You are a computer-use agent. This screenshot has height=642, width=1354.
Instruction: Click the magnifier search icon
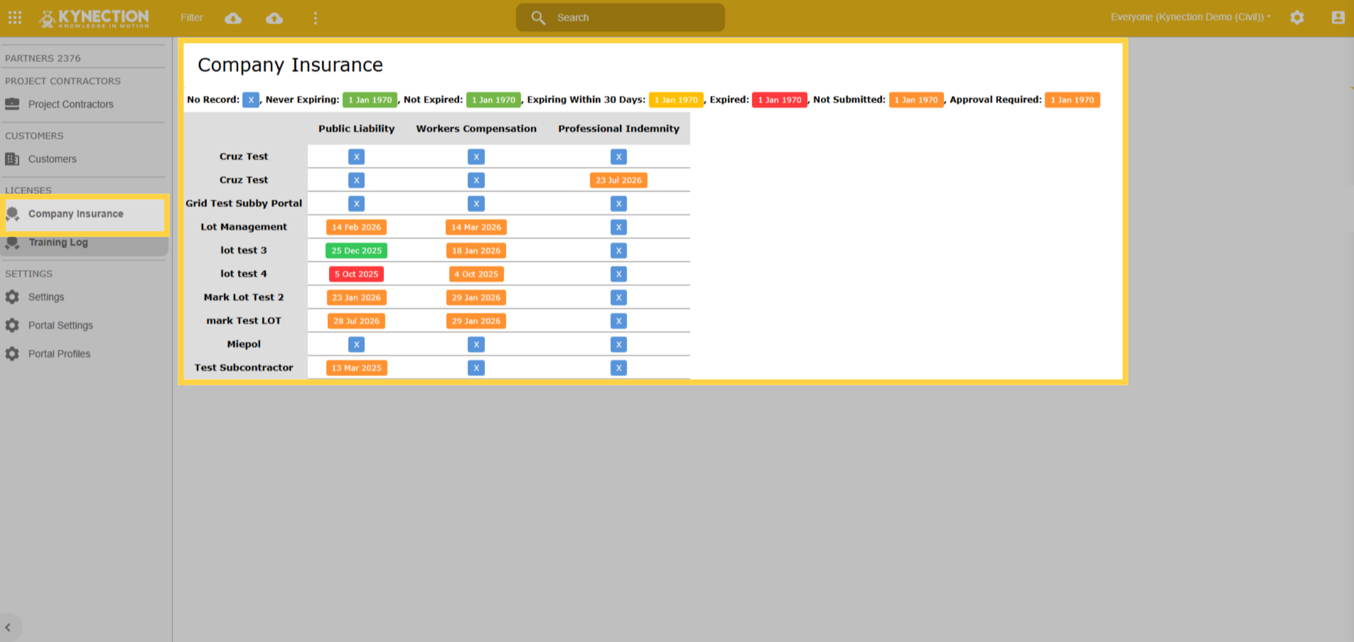coord(538,18)
